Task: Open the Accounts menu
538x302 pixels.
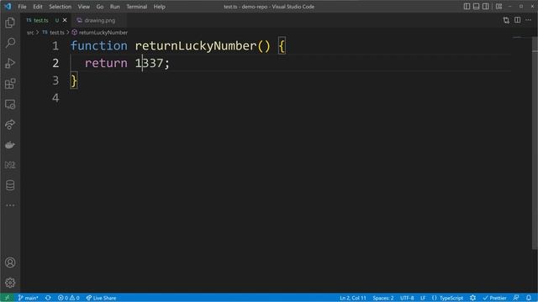Action: tap(10, 263)
